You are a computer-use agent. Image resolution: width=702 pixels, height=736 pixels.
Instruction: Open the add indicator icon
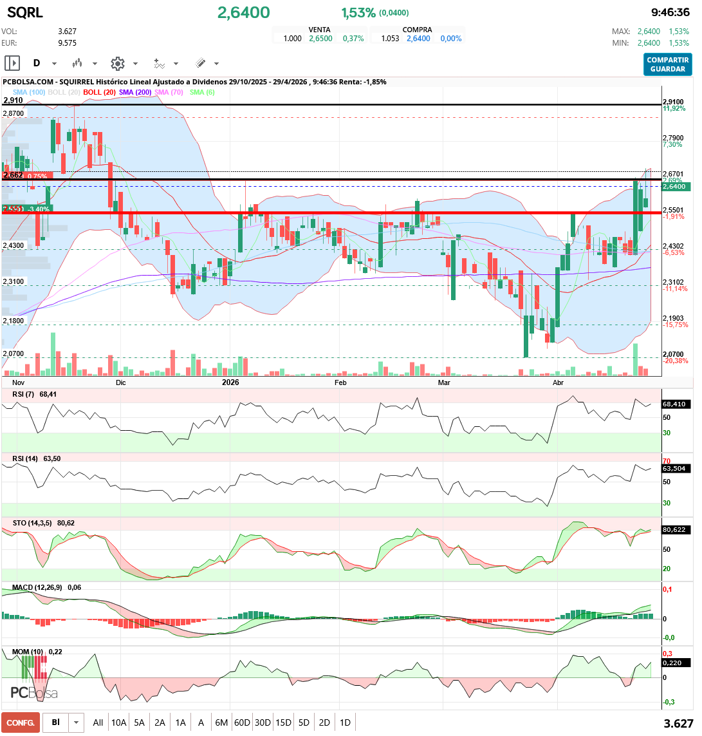tap(160, 63)
